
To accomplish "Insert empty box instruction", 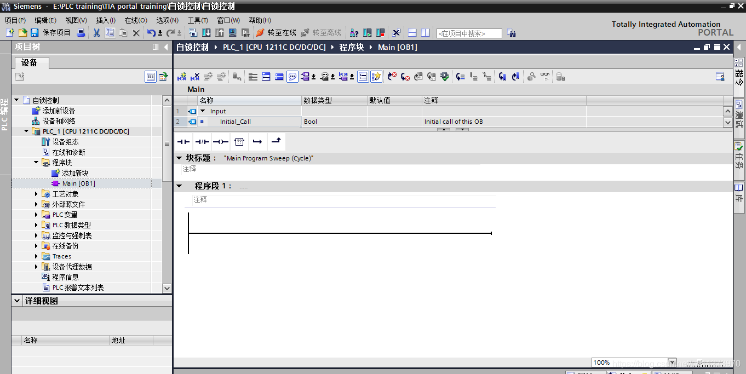I will coord(239,142).
